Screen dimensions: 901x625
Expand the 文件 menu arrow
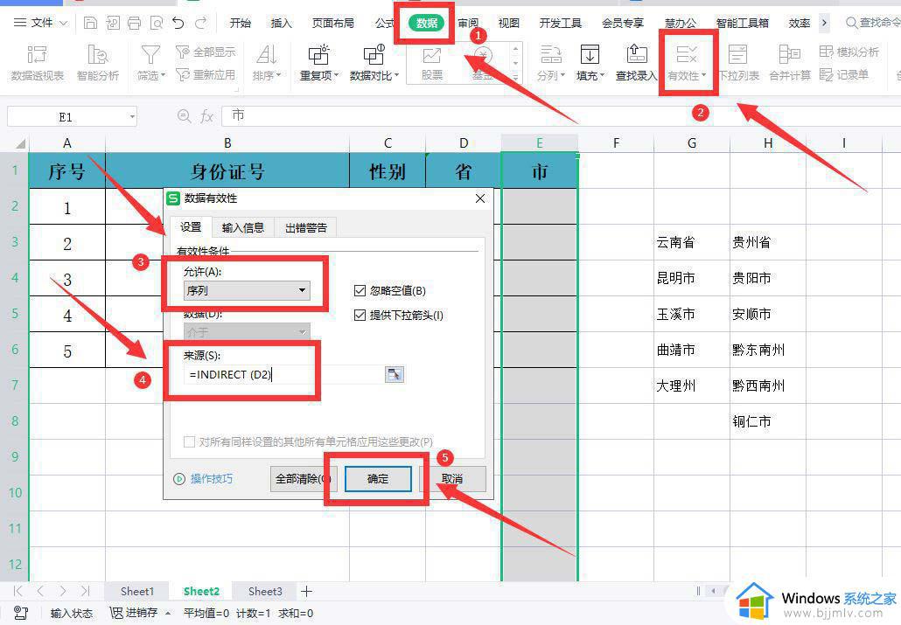click(64, 24)
